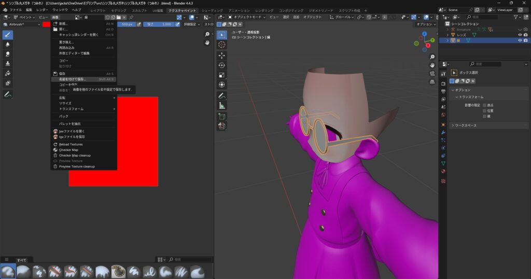Viewport: 531px width, 279px height.
Task: Open the ファイル menu in the top bar
Action: point(16,10)
